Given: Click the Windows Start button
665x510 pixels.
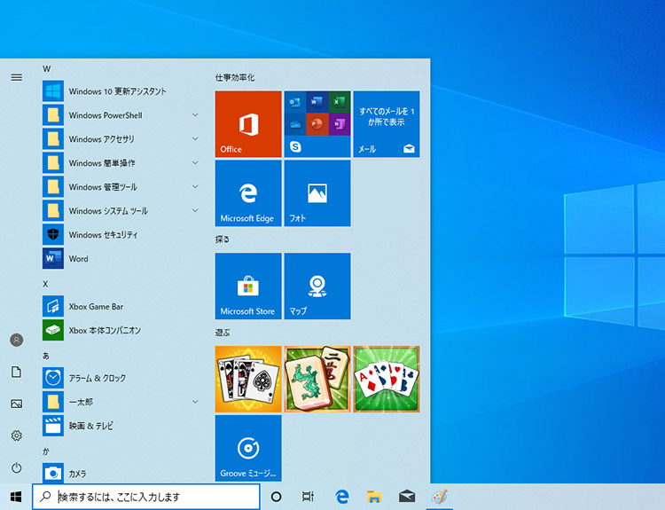Looking at the screenshot, I should tap(15, 497).
